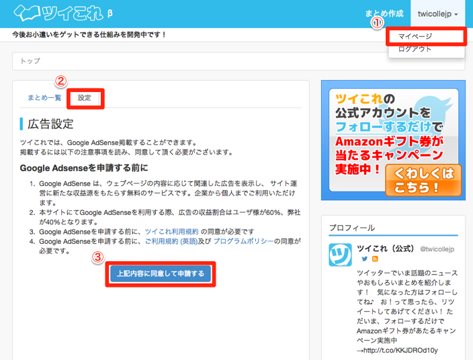Click the Twitter bird icon in profile
The height and width of the screenshot is (360, 473).
point(365,259)
